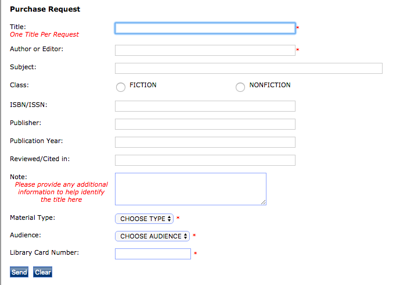Screen dimensions: 400x285
Task: Click the Reviewed/Cited in field
Action: 205,160
